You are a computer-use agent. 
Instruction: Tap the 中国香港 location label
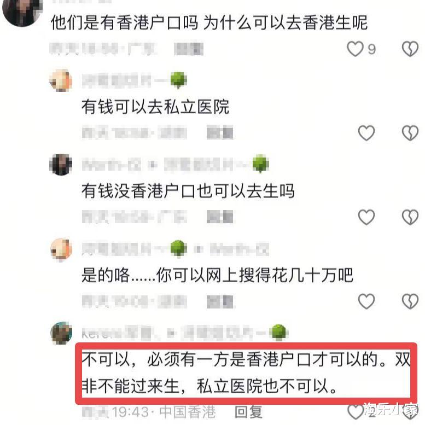pos(187,412)
